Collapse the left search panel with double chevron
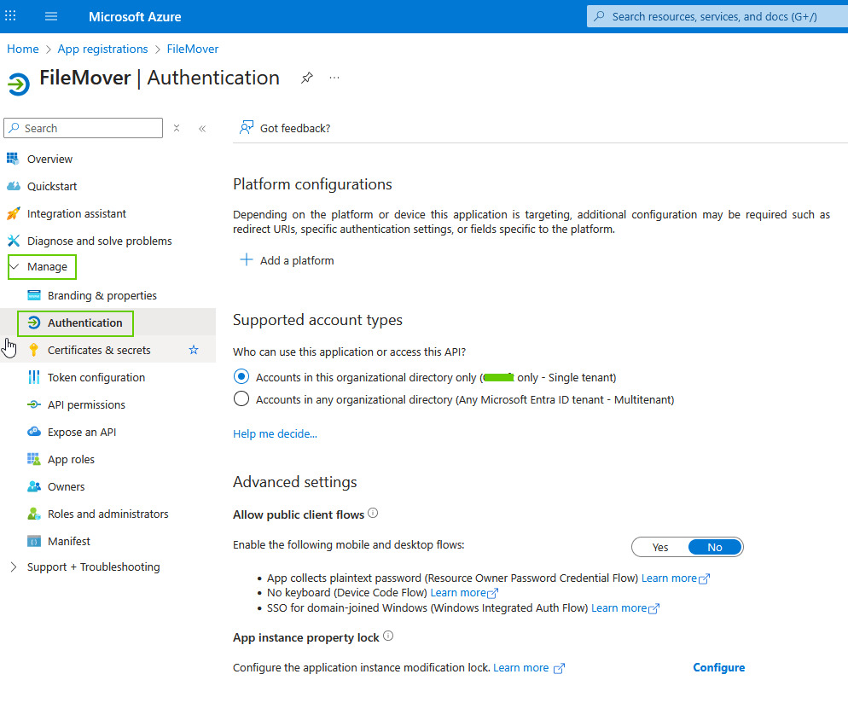848x709 pixels. pos(202,128)
